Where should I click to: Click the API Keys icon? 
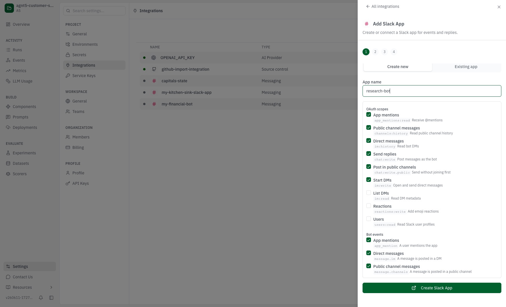68,183
